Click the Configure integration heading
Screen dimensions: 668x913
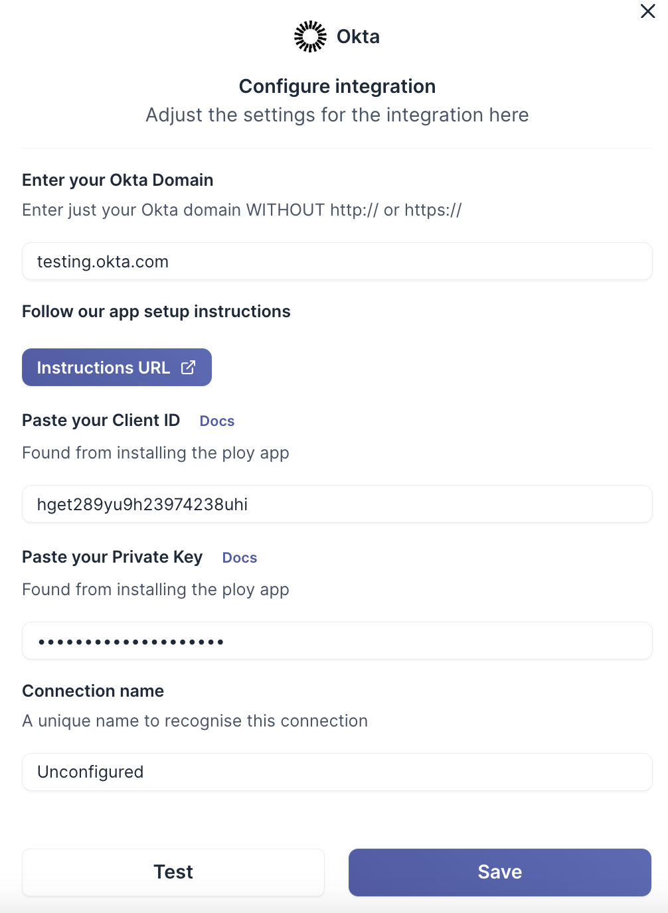pyautogui.click(x=337, y=86)
